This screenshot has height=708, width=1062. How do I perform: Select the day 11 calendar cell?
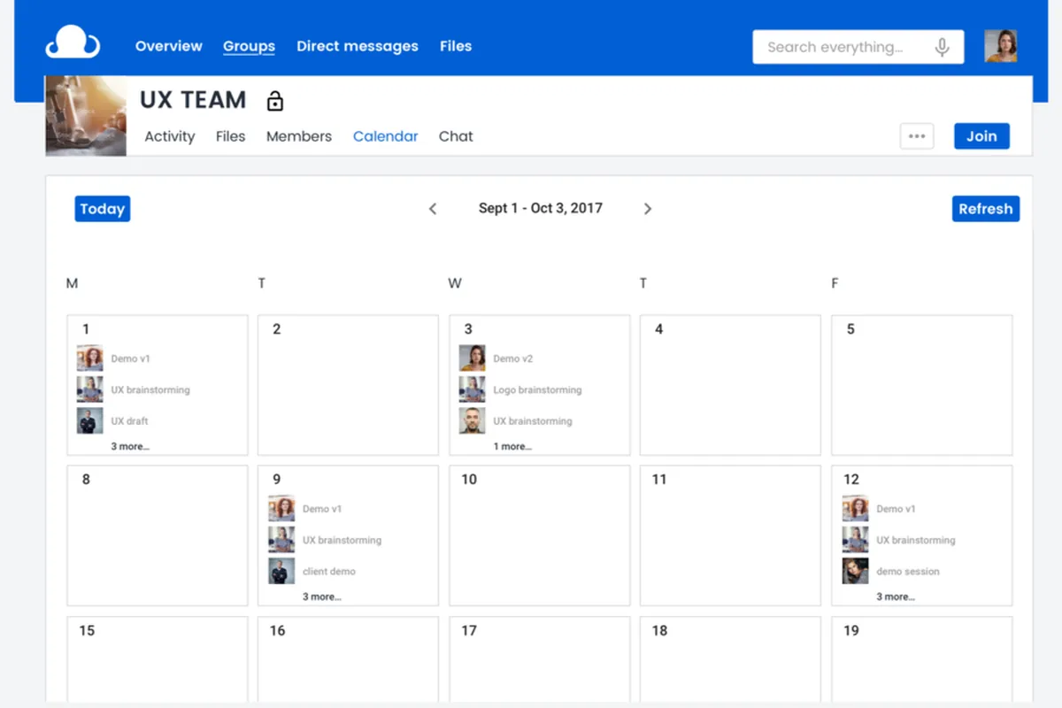pyautogui.click(x=730, y=535)
